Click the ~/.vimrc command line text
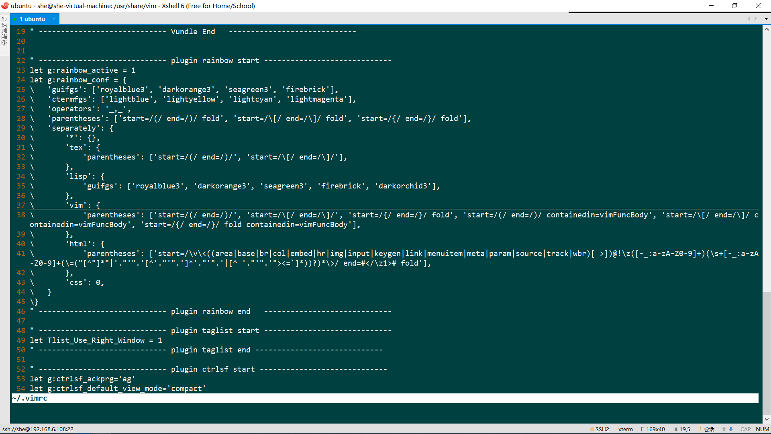The image size is (771, 434). tap(29, 398)
